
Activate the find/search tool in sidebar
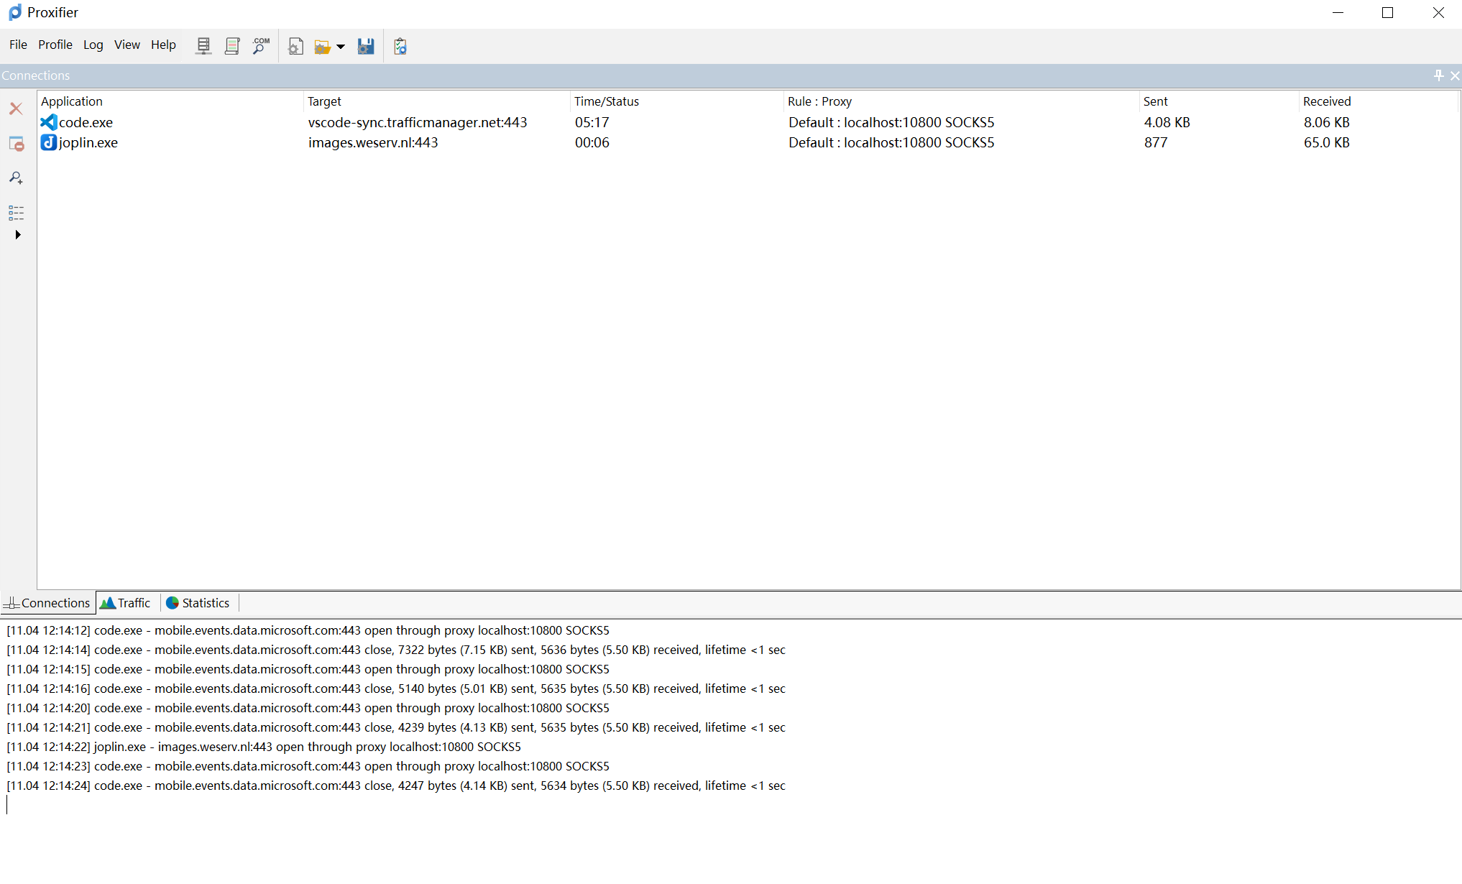(15, 178)
